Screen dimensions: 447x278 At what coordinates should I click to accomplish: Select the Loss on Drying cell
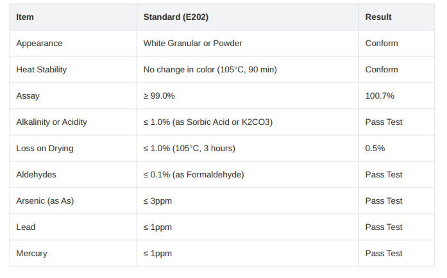[45, 149]
